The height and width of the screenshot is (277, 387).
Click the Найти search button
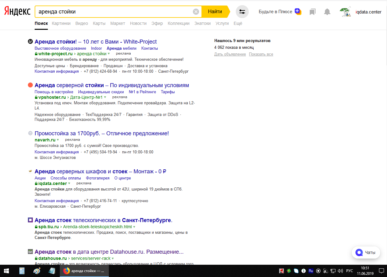pos(215,12)
